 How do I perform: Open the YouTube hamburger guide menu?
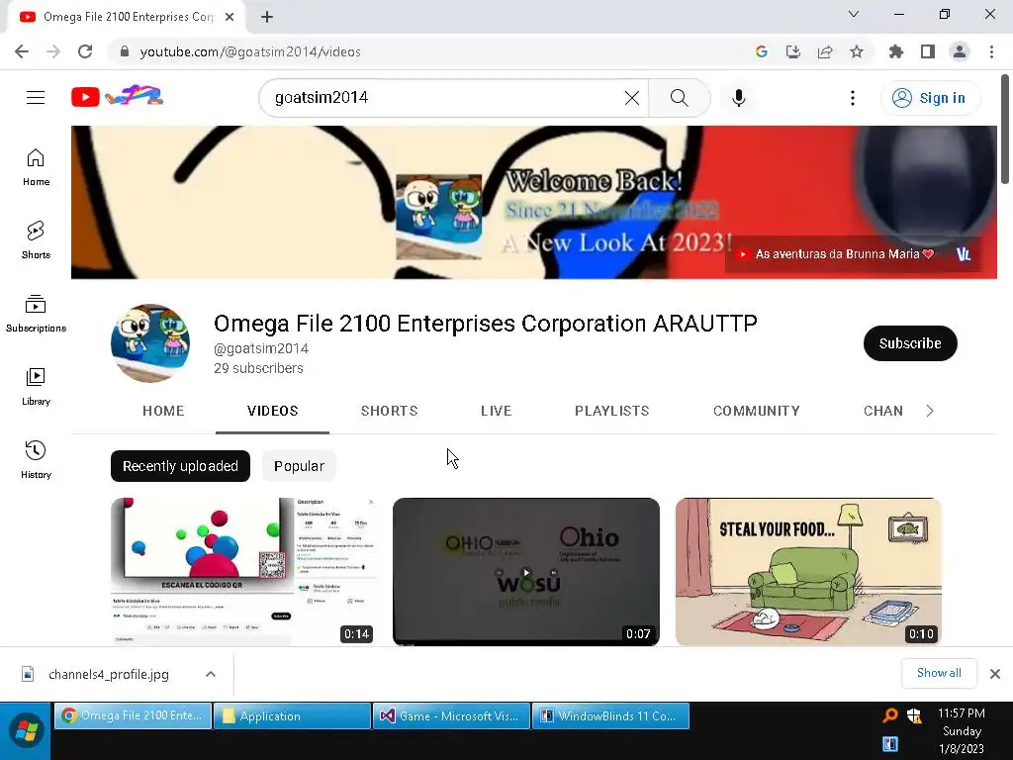coord(36,98)
